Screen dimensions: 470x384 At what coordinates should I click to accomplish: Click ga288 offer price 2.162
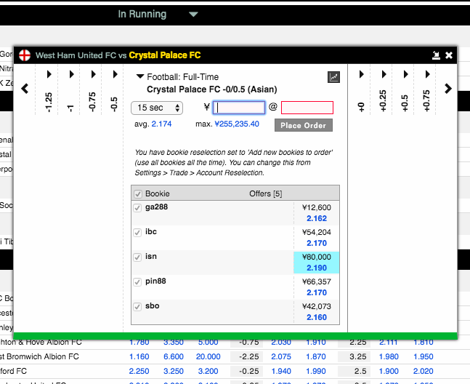click(x=317, y=218)
